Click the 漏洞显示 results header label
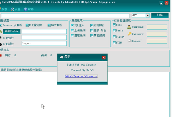The height and width of the screenshot is (117, 172). (21, 70)
